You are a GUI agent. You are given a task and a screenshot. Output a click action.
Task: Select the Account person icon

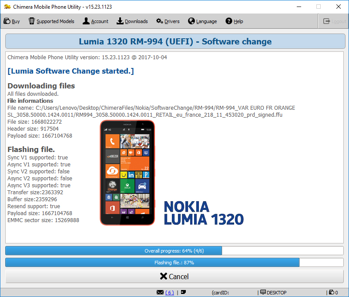point(85,21)
